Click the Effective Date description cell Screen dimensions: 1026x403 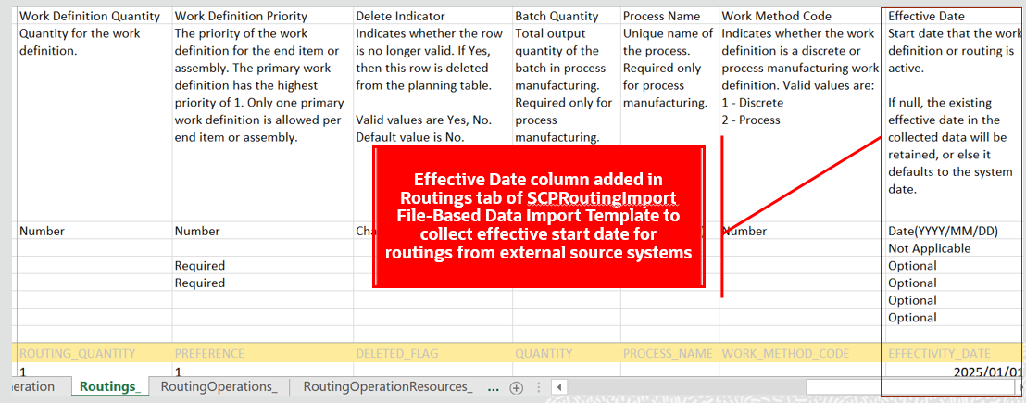954,123
